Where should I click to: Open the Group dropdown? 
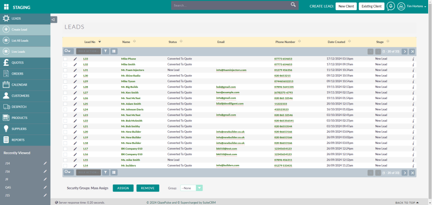click(x=192, y=188)
